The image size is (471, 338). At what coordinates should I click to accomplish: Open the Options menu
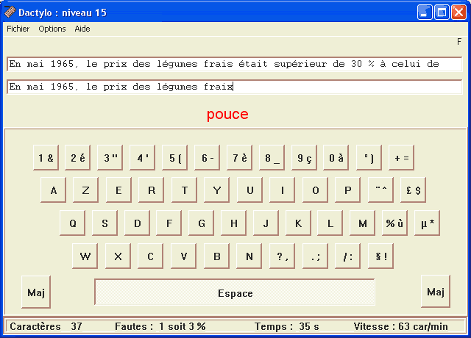point(52,29)
